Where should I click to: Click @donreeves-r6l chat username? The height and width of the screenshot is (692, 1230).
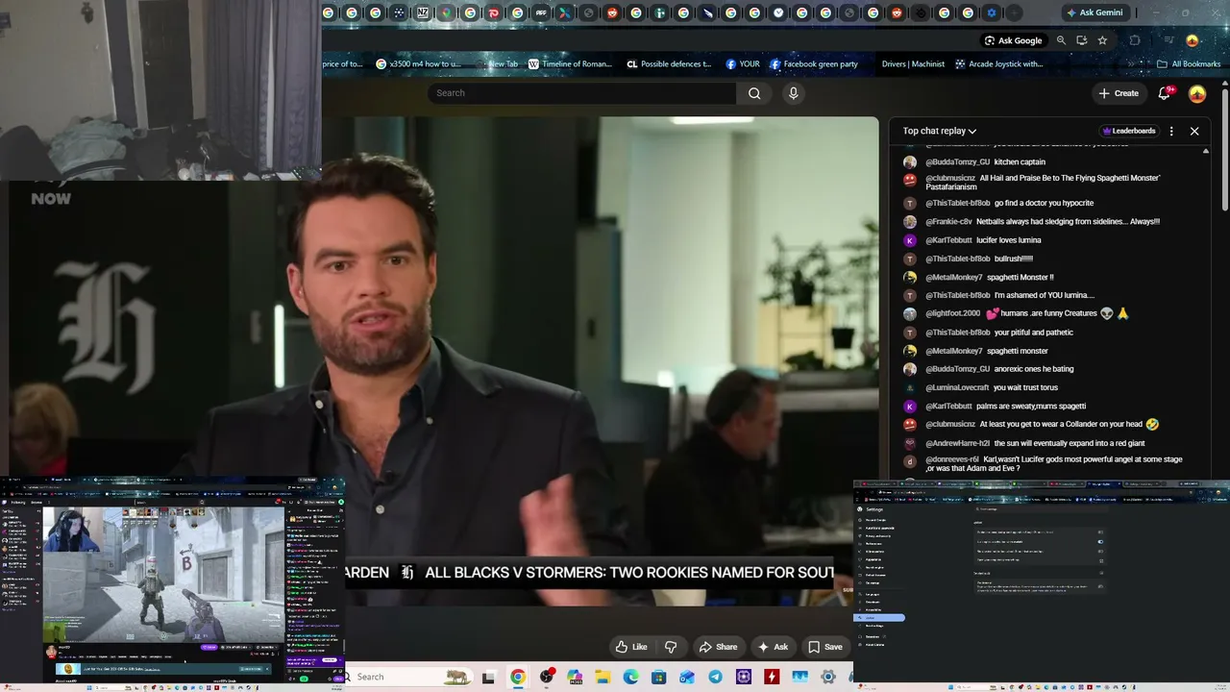tap(952, 460)
